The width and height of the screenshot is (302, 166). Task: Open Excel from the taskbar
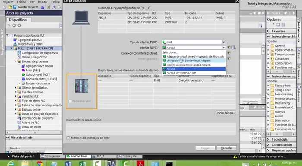point(83,164)
